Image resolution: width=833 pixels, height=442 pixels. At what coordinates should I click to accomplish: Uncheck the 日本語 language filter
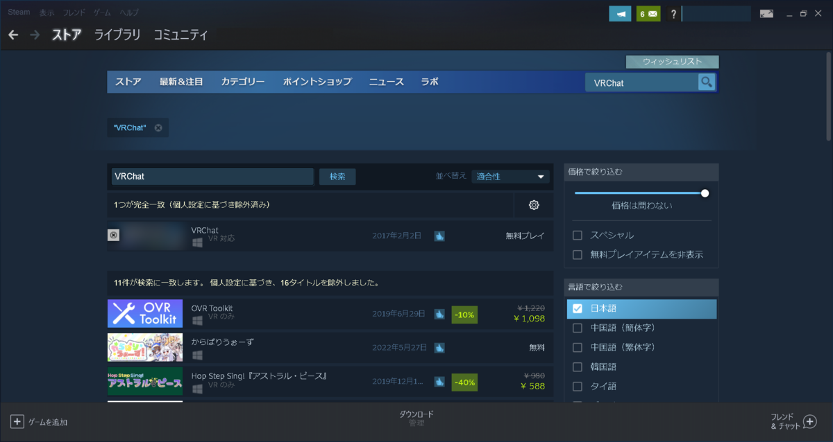pyautogui.click(x=578, y=308)
